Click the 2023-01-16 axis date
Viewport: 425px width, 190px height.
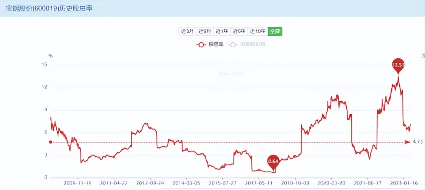click(404, 183)
